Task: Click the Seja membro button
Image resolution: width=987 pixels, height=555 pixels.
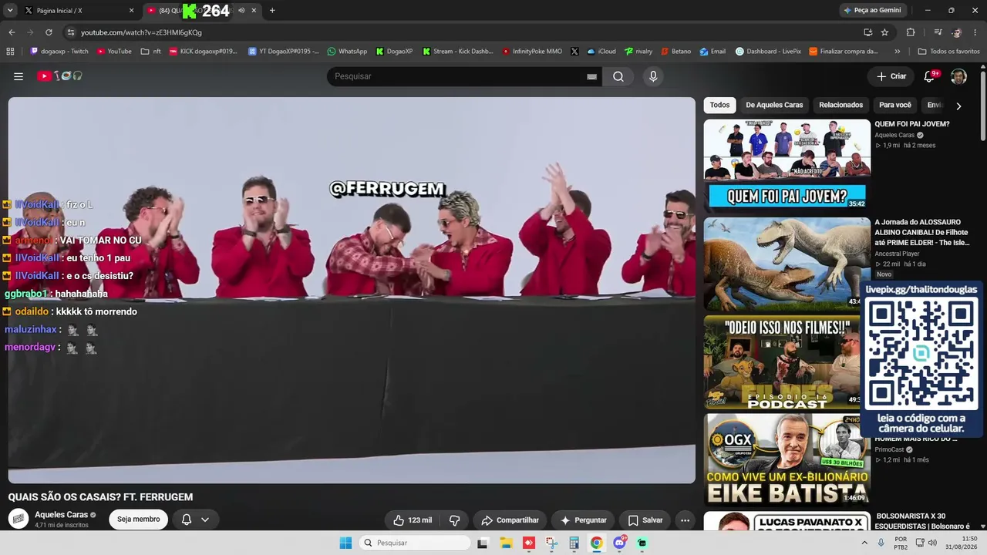Action: [x=138, y=520]
